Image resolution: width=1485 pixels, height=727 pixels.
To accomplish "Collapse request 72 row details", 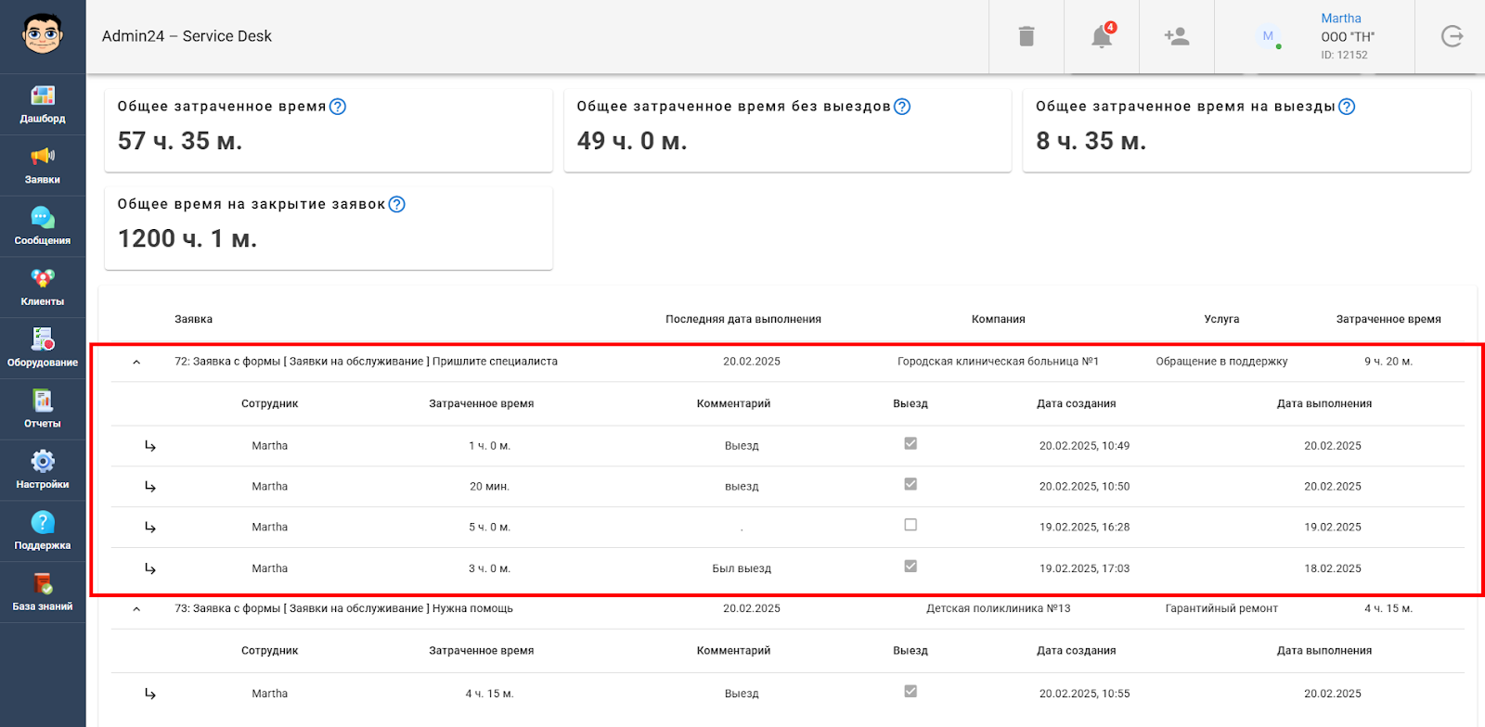I will 136,363.
